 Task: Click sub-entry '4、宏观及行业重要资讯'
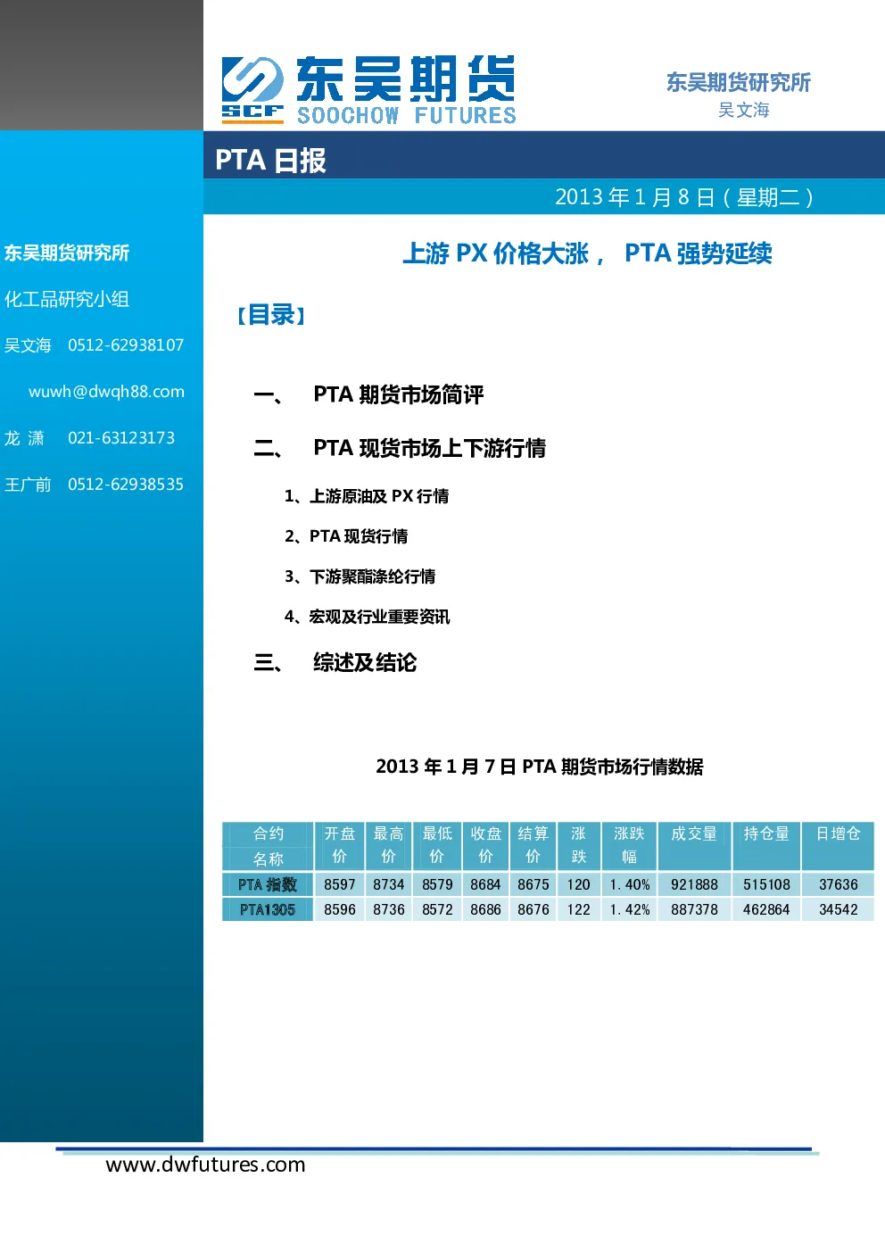[367, 617]
